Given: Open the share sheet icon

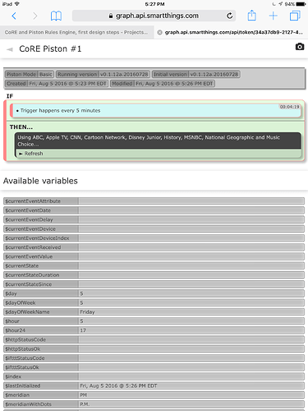Looking at the screenshot, I should tap(251, 16).
